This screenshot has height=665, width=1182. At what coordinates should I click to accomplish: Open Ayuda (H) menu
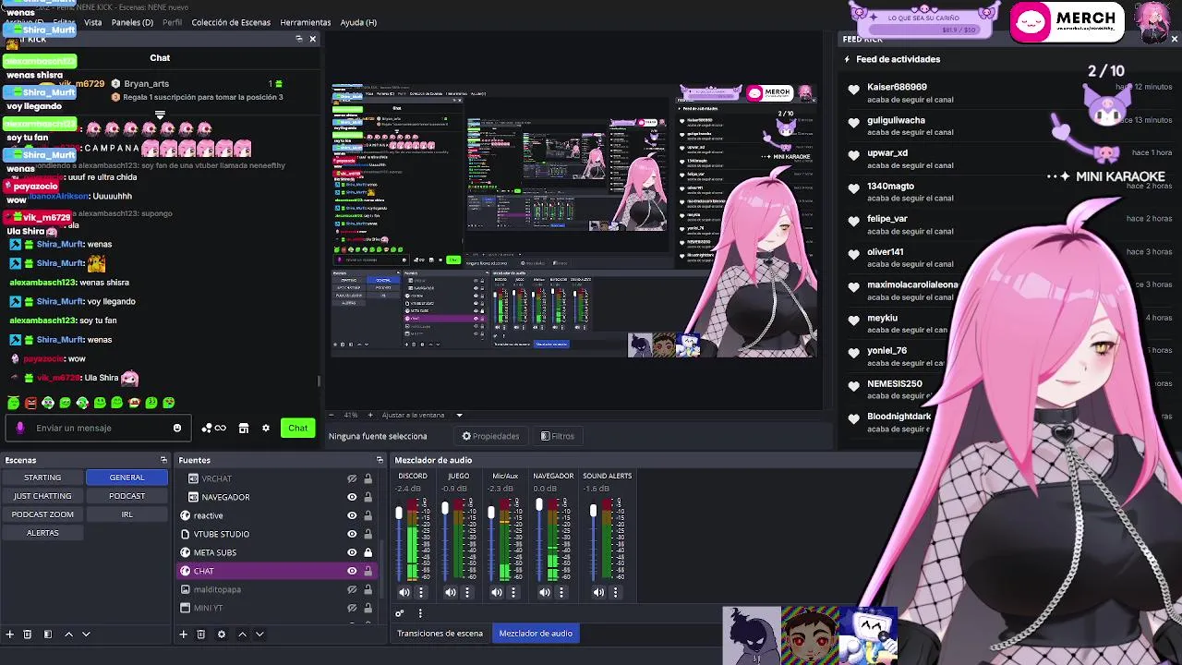pyautogui.click(x=358, y=22)
